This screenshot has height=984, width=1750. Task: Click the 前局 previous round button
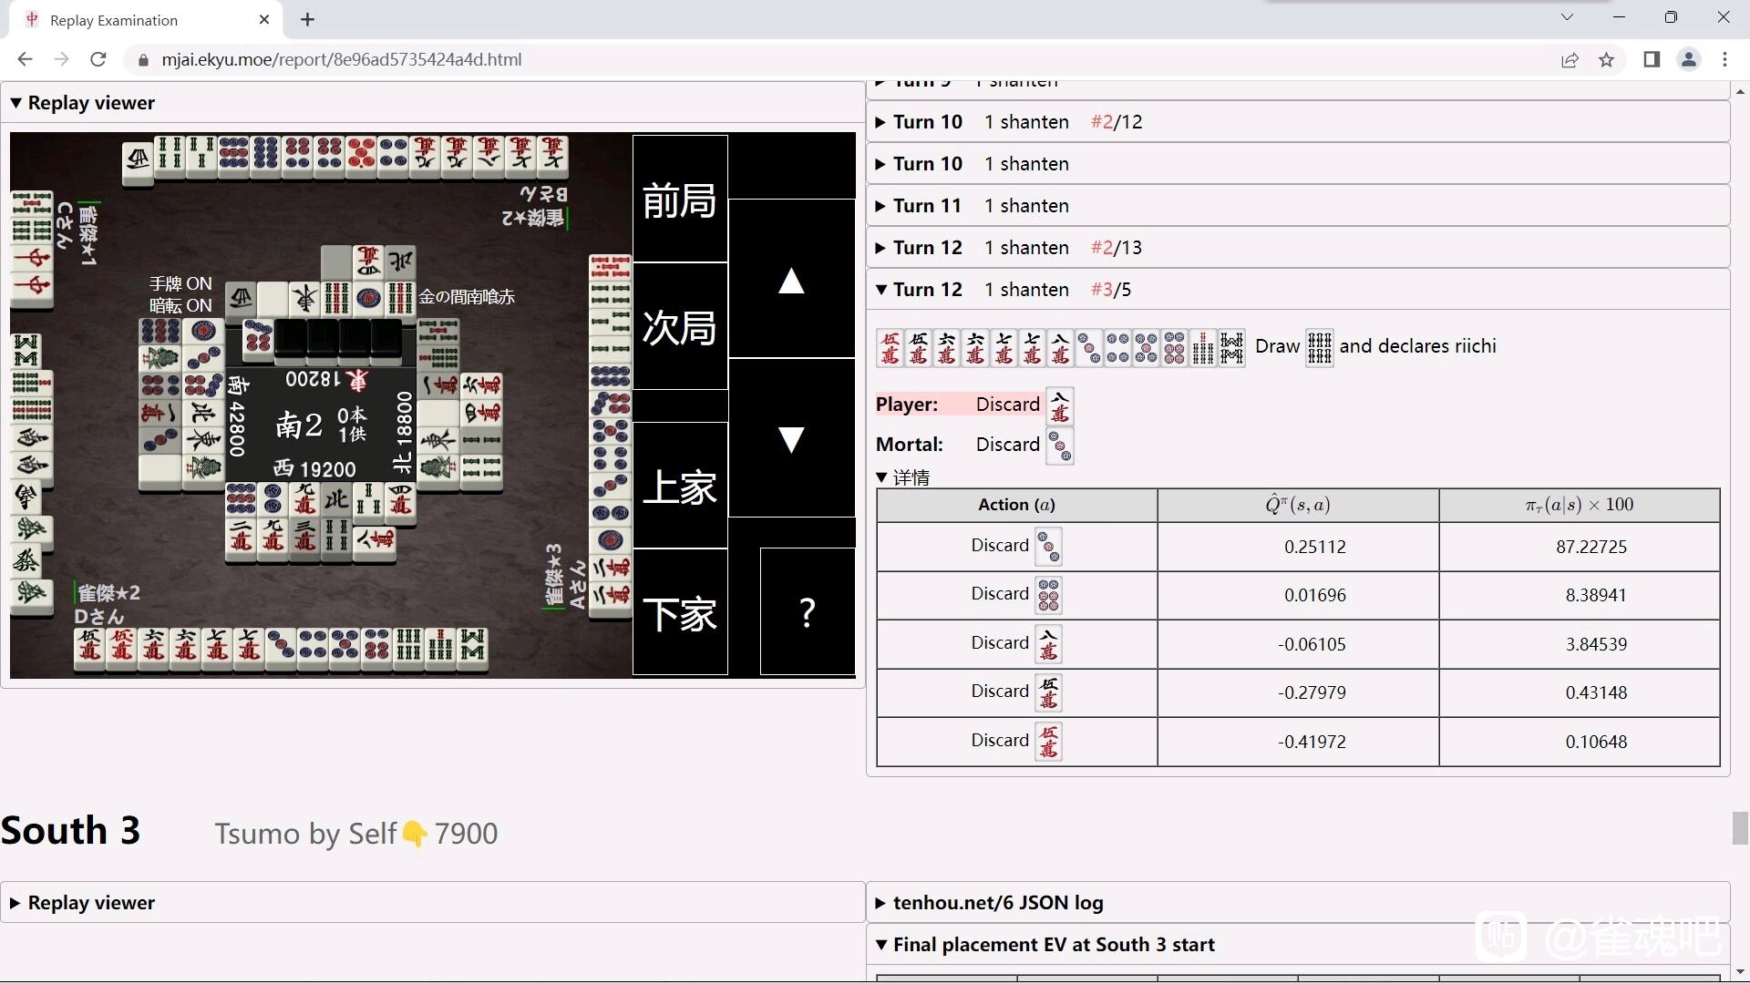(680, 199)
